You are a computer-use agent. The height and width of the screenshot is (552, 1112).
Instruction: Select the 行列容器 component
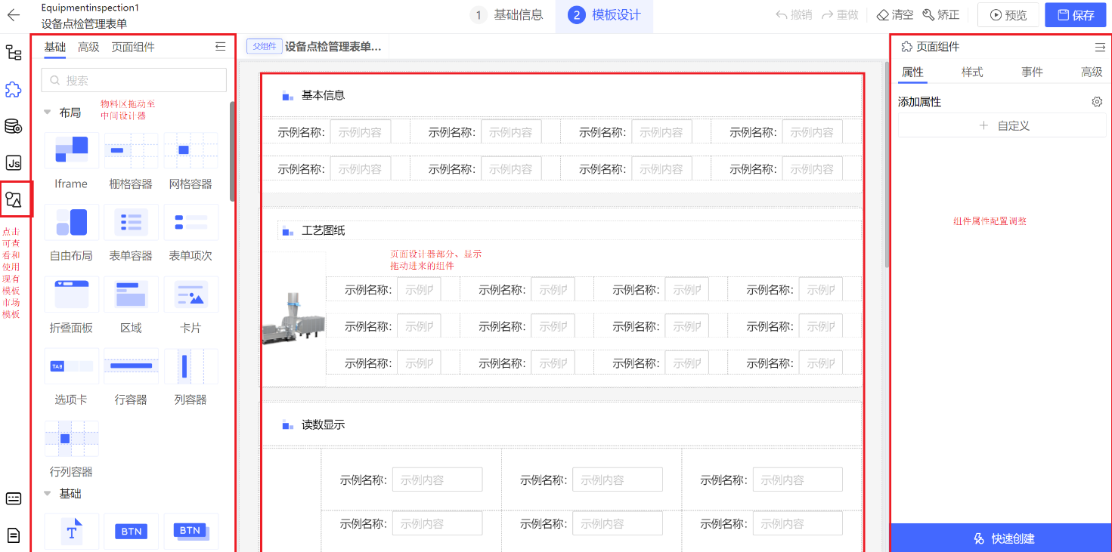71,449
